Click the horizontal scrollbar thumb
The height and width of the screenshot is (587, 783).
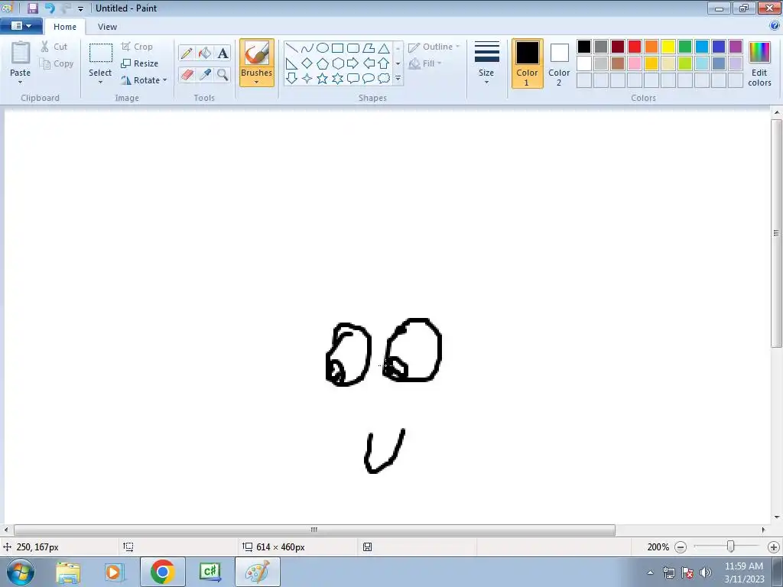[314, 530]
